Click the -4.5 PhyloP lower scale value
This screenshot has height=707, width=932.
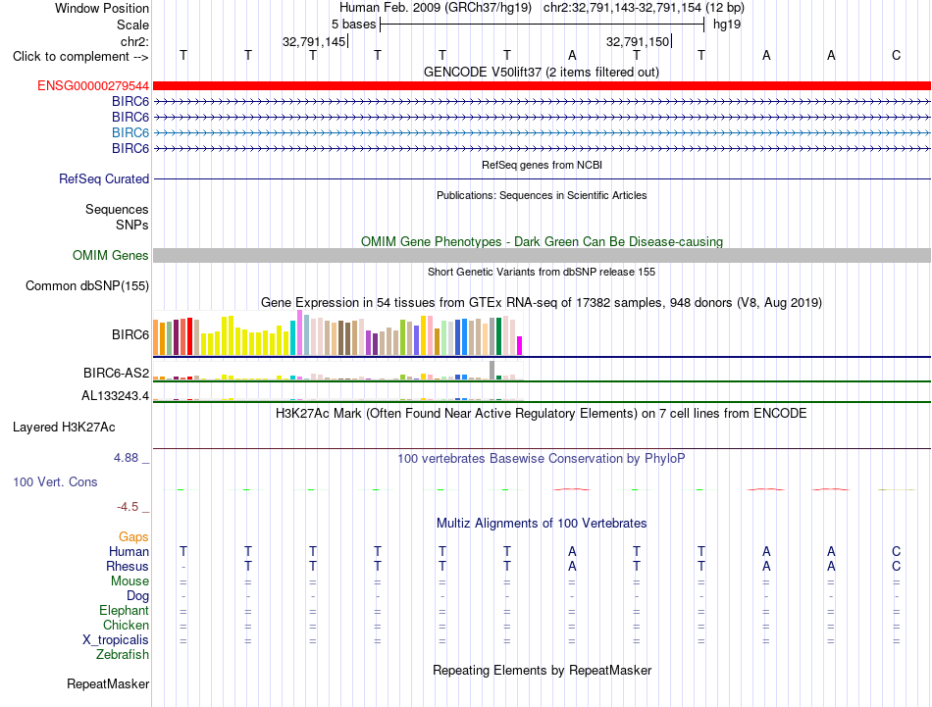(x=128, y=507)
